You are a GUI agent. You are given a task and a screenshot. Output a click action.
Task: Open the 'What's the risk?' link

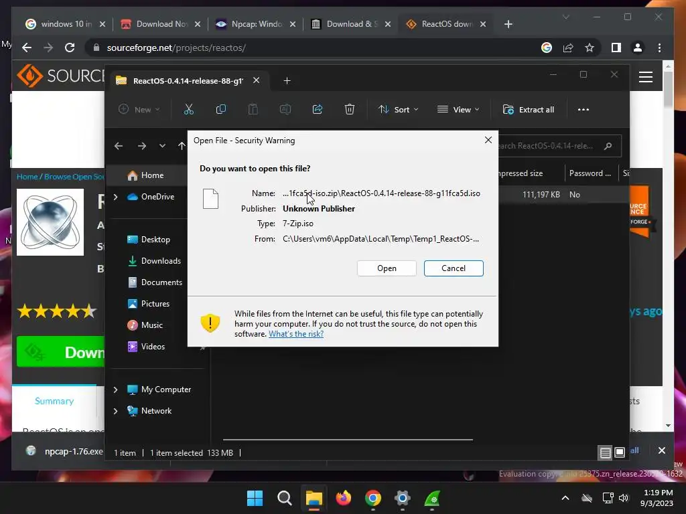pos(296,334)
